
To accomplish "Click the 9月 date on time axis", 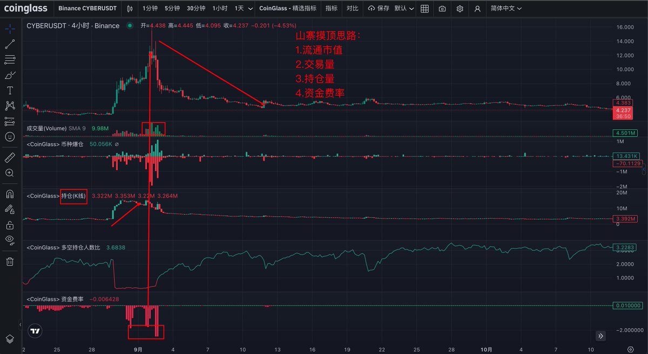I will tap(138, 349).
